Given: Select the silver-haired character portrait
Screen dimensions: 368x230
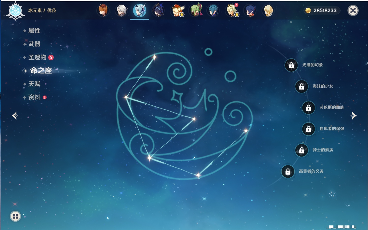Looking at the screenshot, I should pyautogui.click(x=121, y=11).
